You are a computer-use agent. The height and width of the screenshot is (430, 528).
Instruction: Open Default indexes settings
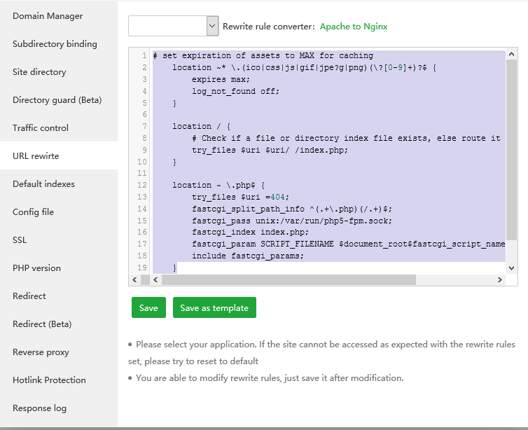pyautogui.click(x=43, y=183)
